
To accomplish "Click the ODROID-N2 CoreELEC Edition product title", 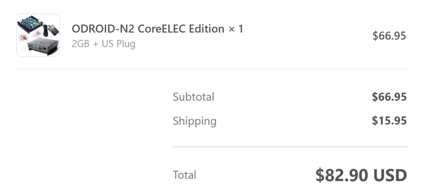I will pos(148,29).
